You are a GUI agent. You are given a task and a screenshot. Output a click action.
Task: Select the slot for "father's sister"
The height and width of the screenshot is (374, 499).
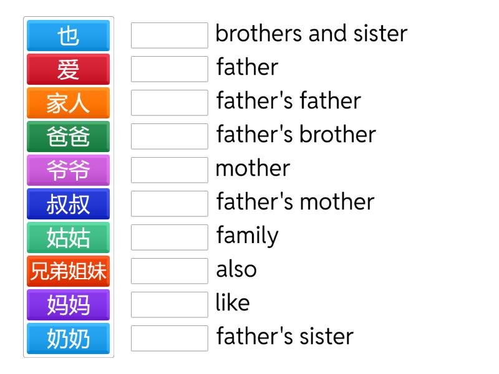tap(169, 338)
